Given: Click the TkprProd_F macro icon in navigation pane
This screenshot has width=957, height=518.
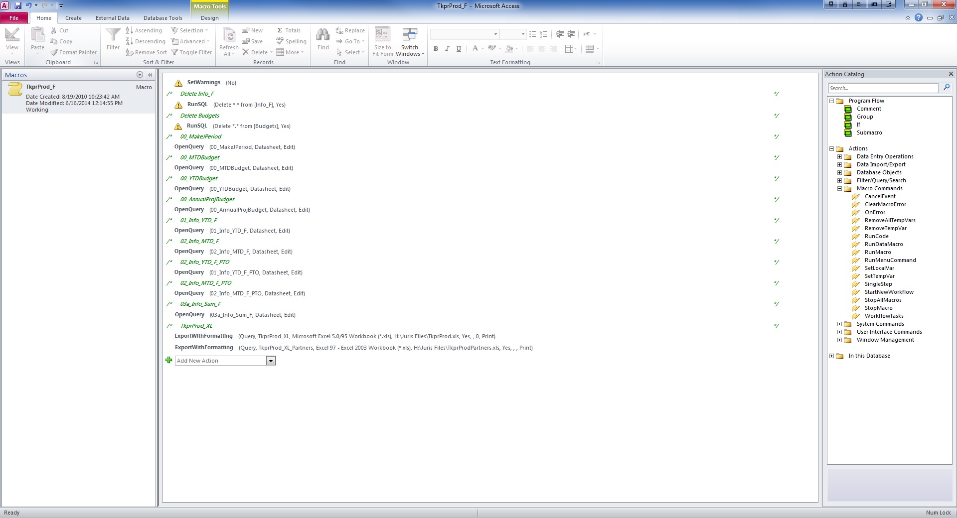Looking at the screenshot, I should [15, 89].
